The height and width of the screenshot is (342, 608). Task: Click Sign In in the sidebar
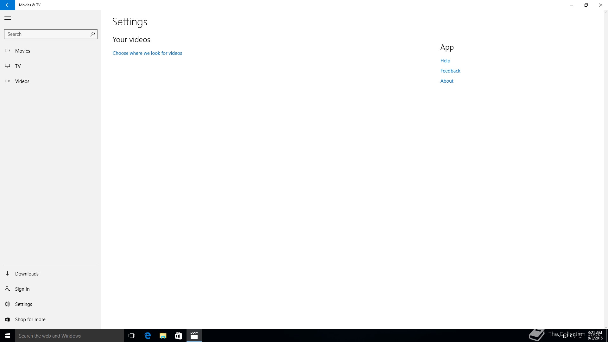click(22, 289)
